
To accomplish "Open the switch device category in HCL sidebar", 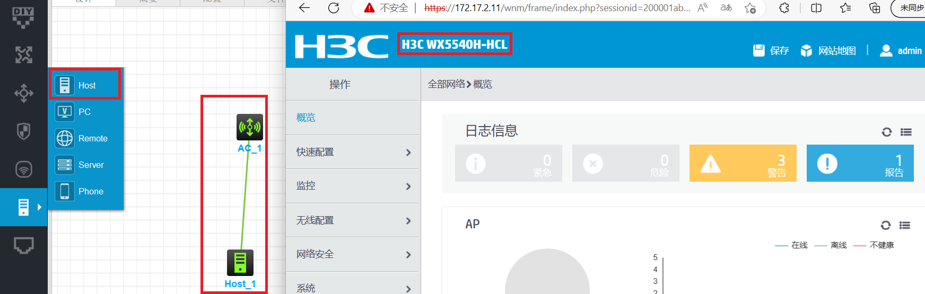I will coord(23,93).
